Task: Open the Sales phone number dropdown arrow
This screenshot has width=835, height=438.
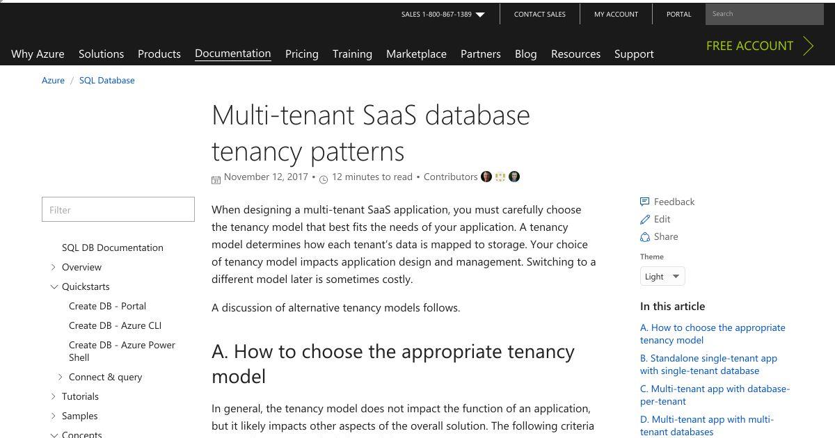Action: click(x=480, y=15)
